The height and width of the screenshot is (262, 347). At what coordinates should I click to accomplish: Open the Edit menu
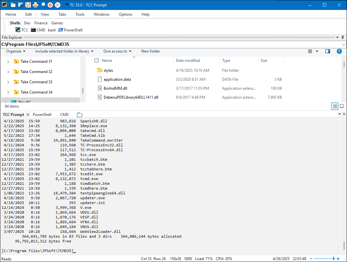point(29,14)
